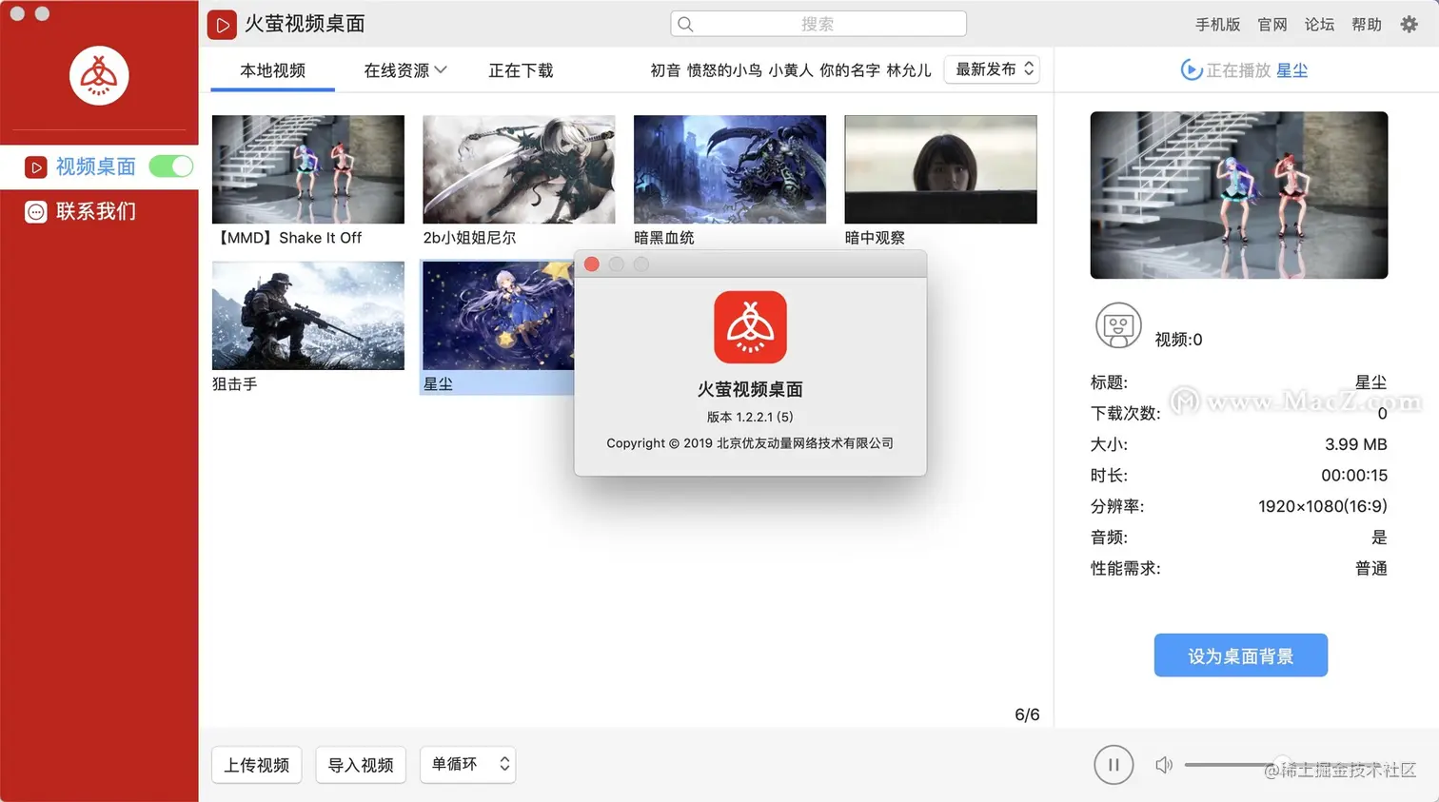Open 联系我们 in the sidebar
This screenshot has width=1439, height=802.
[x=96, y=211]
